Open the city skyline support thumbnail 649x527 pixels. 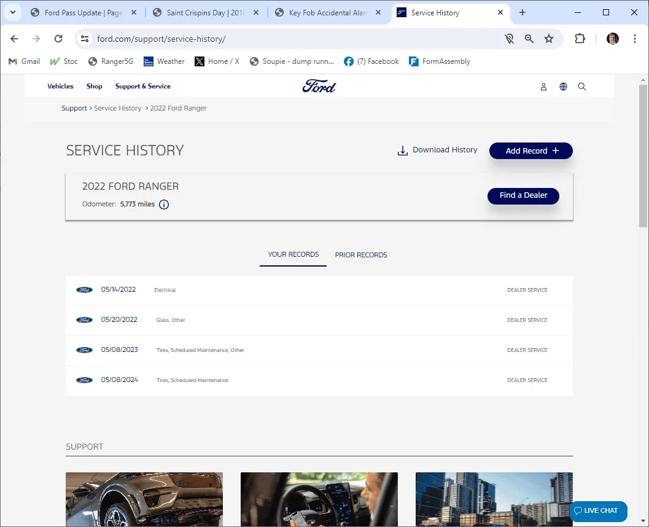pos(494,499)
